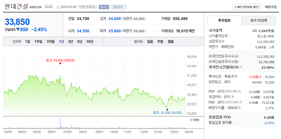Viewport: 281px width, 139px height.
Task: Switch to the 호가10단계 tab
Action: point(258,20)
